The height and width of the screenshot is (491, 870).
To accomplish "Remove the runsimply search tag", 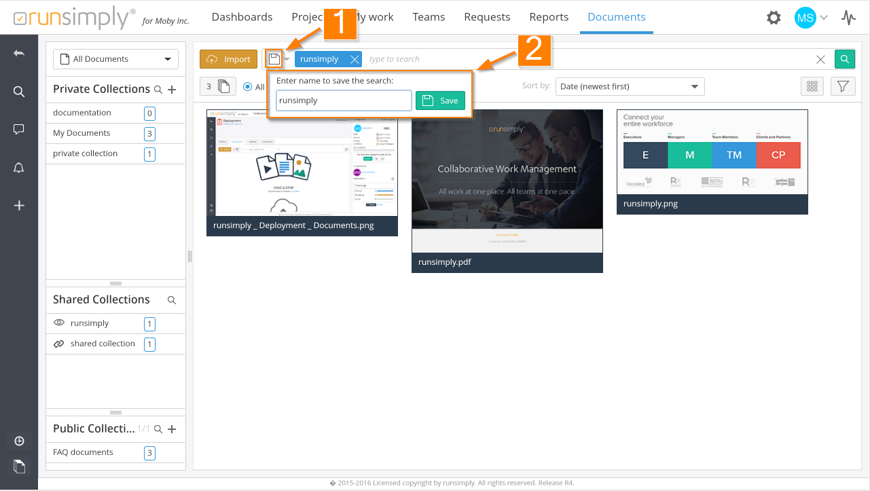I will [x=354, y=59].
